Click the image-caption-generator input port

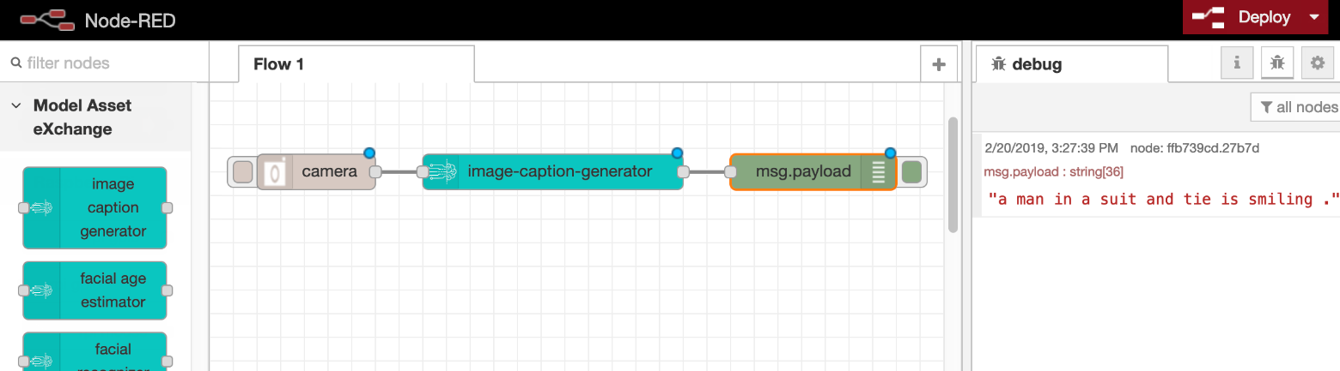[x=423, y=172]
